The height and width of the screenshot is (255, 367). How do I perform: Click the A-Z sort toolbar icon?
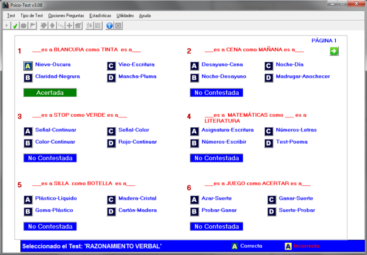(88, 26)
